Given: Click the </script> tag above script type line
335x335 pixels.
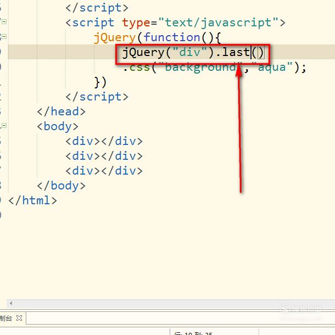Looking at the screenshot, I should tap(97, 8).
